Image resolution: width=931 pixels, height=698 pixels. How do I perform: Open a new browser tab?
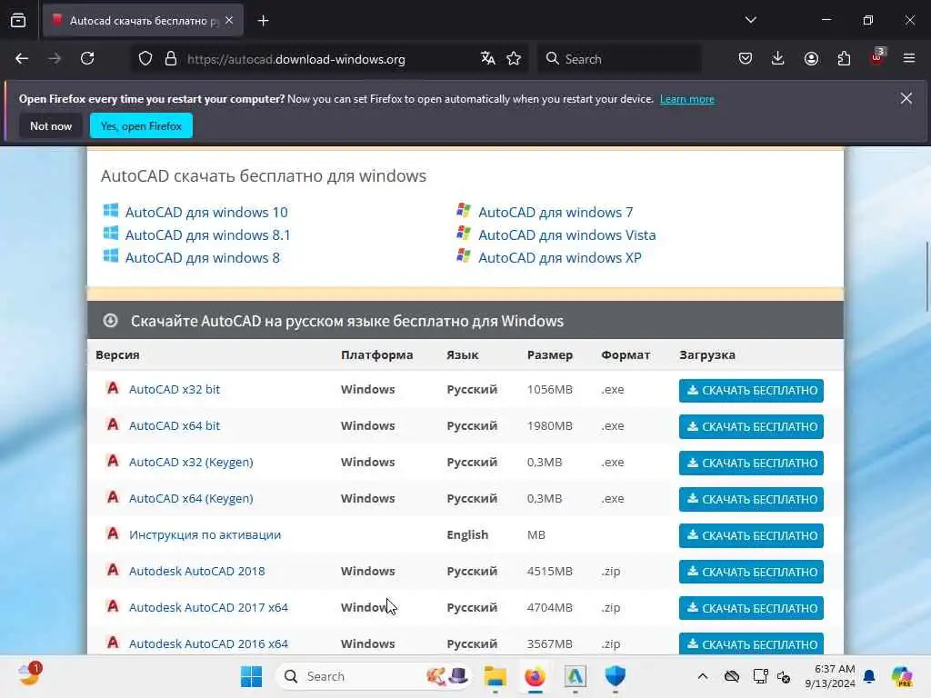263,21
